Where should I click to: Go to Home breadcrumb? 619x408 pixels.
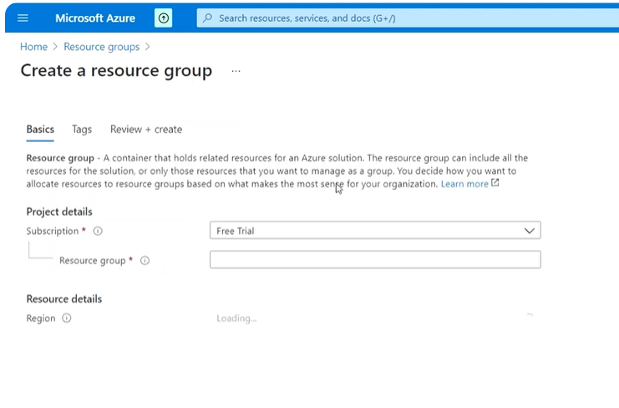[34, 47]
